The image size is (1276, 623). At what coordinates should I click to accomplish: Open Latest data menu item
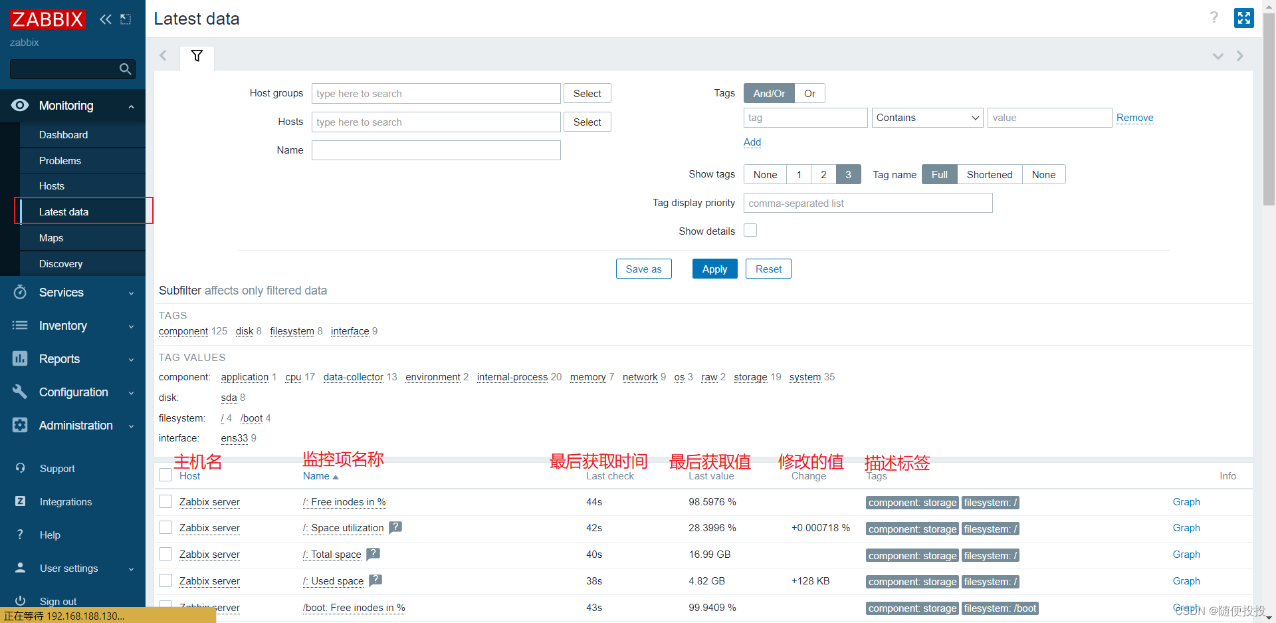point(82,211)
